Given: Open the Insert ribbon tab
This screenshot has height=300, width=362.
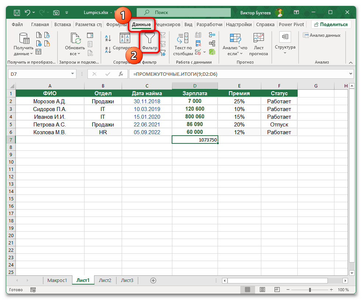Looking at the screenshot, I should pos(62,25).
